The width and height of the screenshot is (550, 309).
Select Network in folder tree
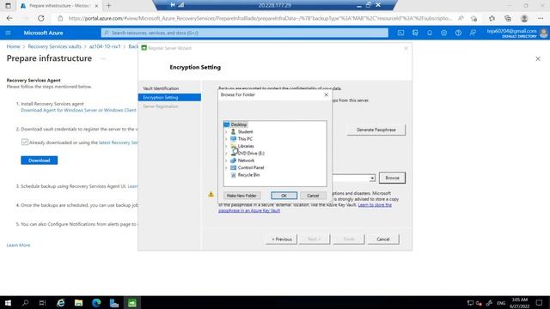(246, 161)
